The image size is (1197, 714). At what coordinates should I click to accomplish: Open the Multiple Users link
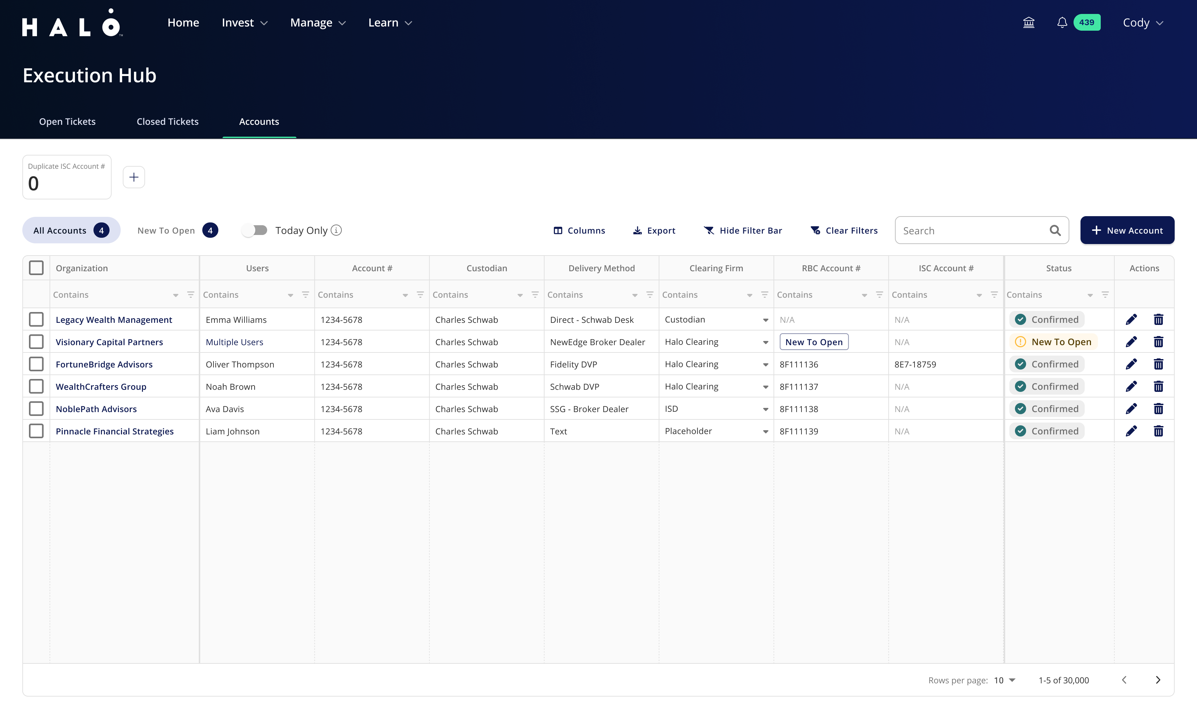coord(234,342)
